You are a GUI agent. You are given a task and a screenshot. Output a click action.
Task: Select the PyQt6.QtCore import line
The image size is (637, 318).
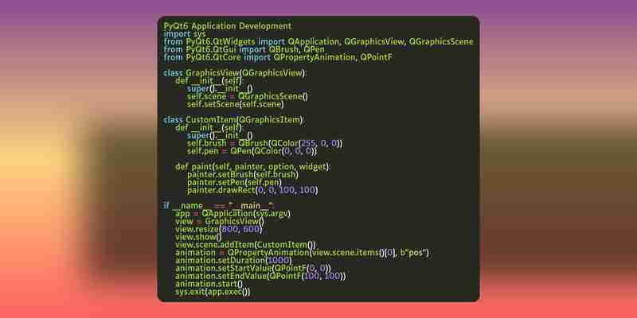pos(278,57)
